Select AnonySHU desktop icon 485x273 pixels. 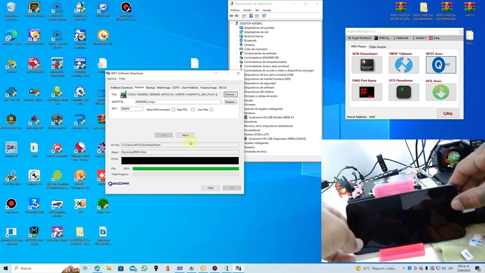(x=11, y=150)
